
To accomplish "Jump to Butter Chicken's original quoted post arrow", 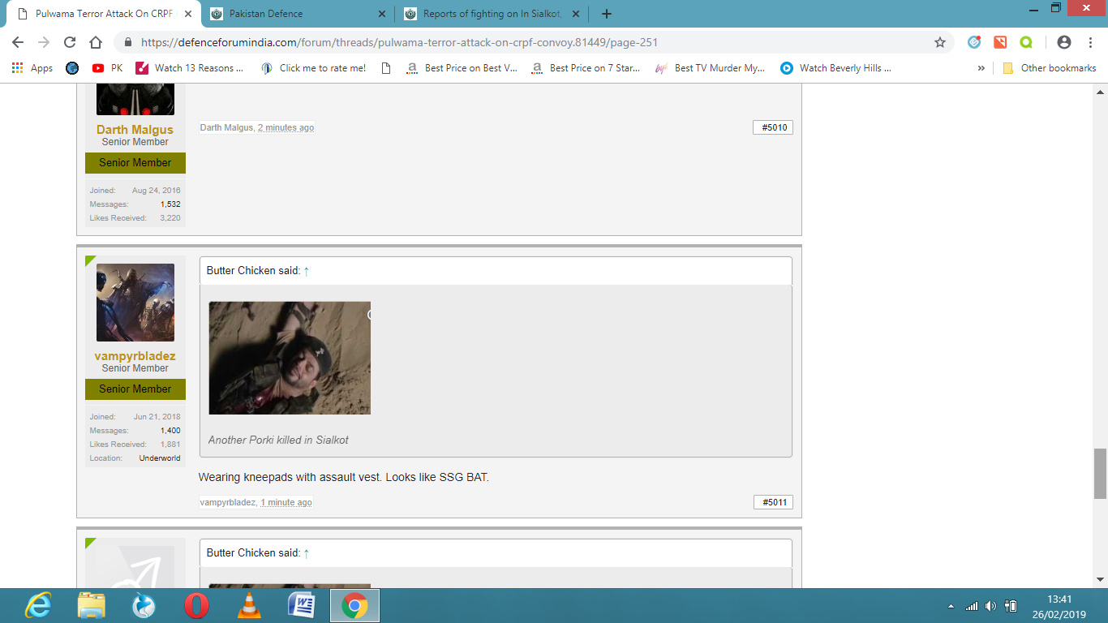I will pyautogui.click(x=307, y=271).
